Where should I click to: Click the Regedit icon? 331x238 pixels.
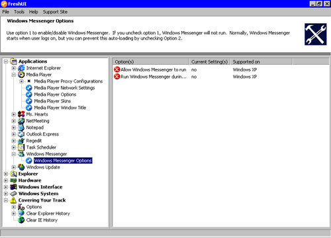(x=21, y=141)
